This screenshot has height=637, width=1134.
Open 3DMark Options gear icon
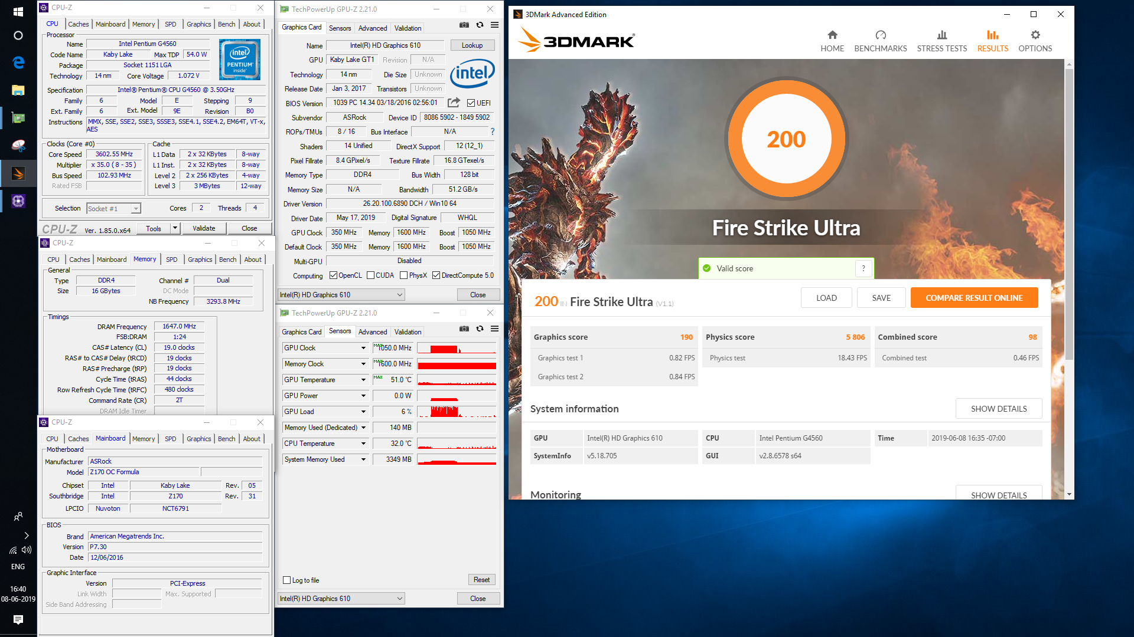(x=1035, y=35)
